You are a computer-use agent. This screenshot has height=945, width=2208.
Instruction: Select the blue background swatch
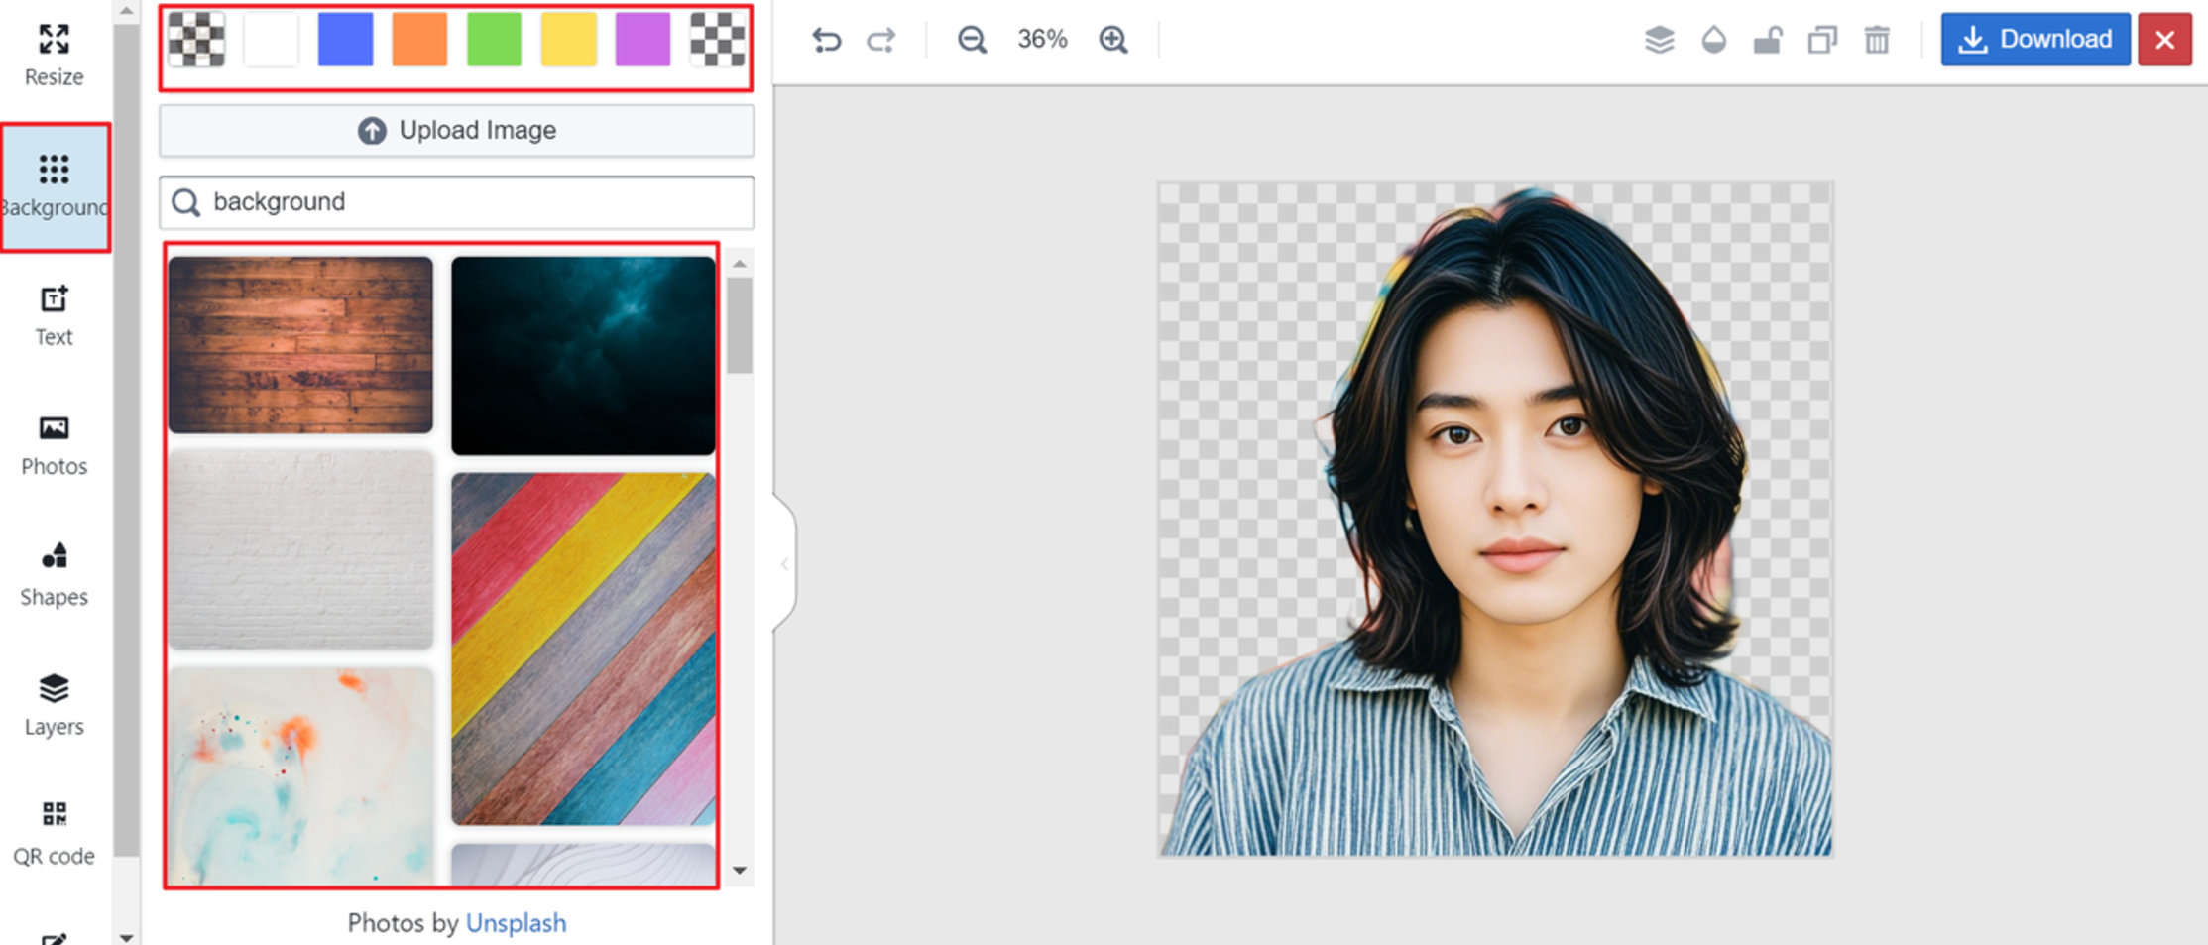coord(345,40)
